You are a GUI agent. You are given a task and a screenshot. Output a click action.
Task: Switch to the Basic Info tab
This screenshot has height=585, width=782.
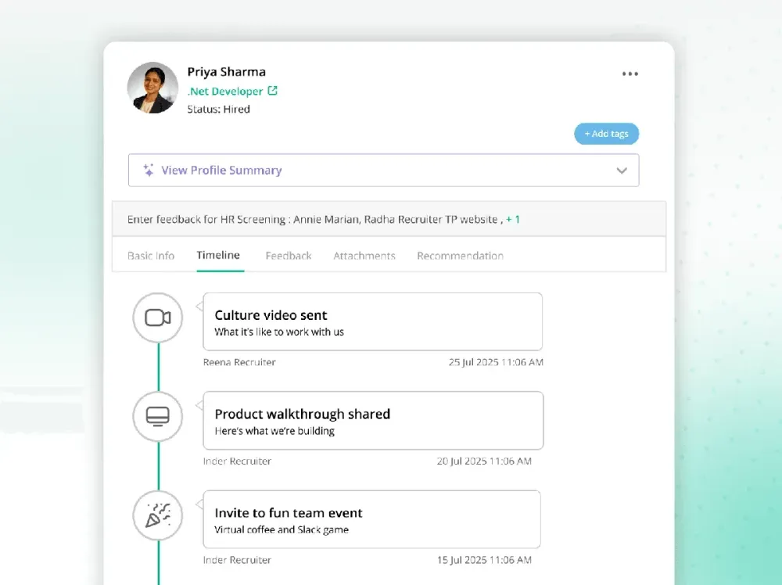click(x=151, y=256)
